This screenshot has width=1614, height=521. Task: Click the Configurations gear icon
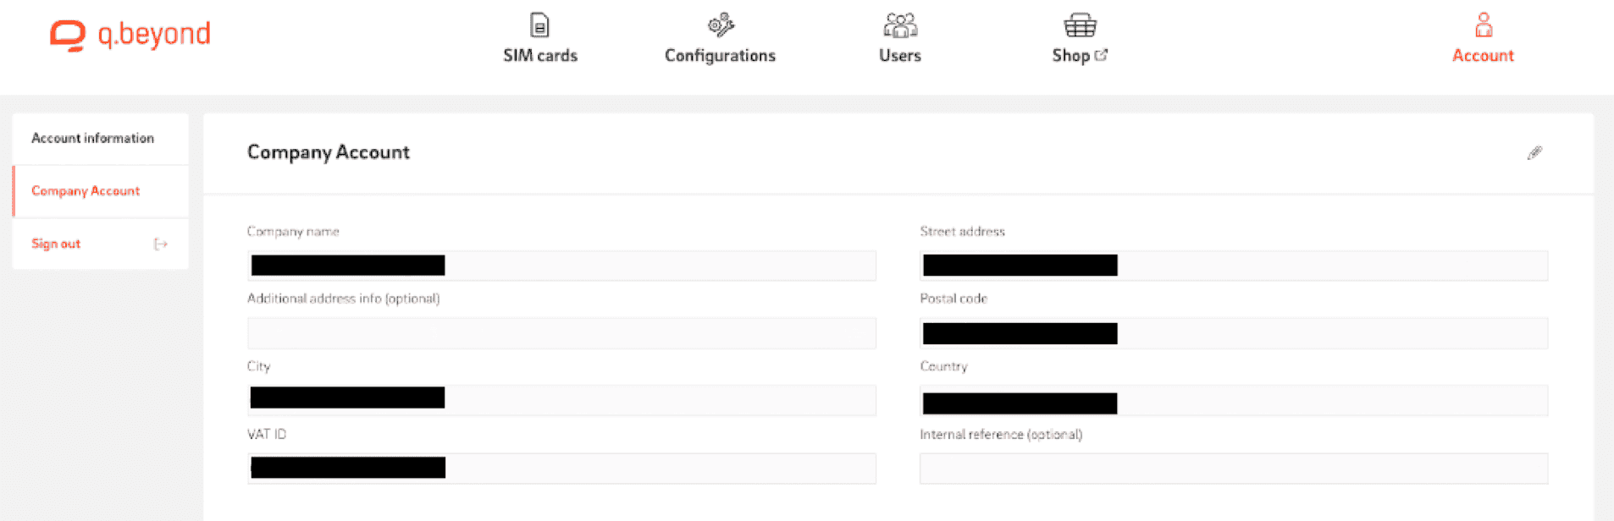pyautogui.click(x=721, y=25)
